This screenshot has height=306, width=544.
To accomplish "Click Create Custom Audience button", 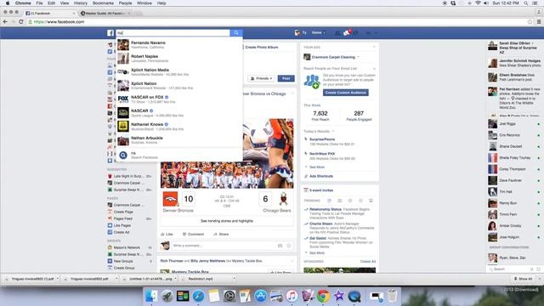I will pos(346,93).
